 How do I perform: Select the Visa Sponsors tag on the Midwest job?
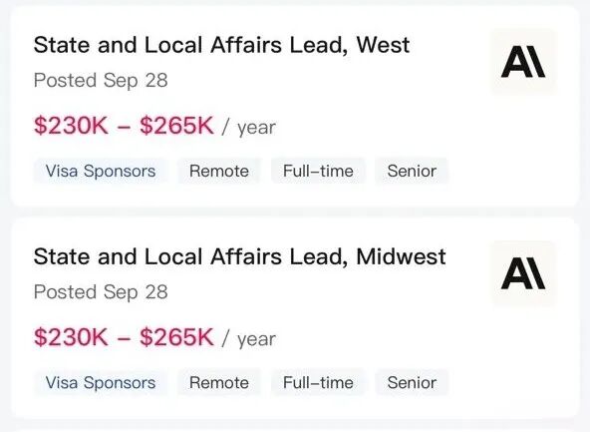click(101, 383)
